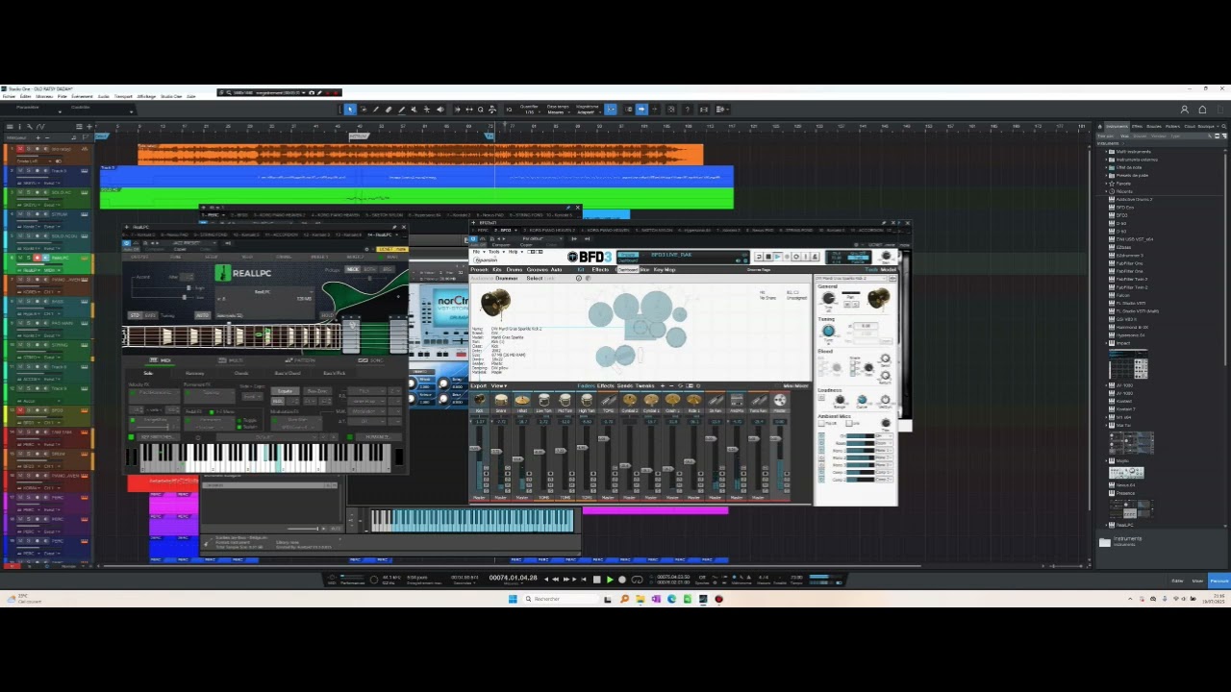
Task: Open the Transport menu
Action: [x=123, y=96]
